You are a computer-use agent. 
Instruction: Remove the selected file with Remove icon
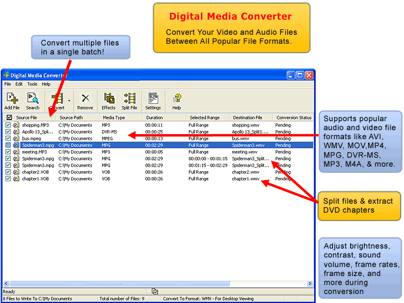pos(85,98)
